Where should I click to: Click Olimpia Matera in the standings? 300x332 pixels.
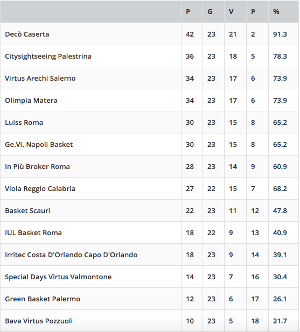(31, 101)
